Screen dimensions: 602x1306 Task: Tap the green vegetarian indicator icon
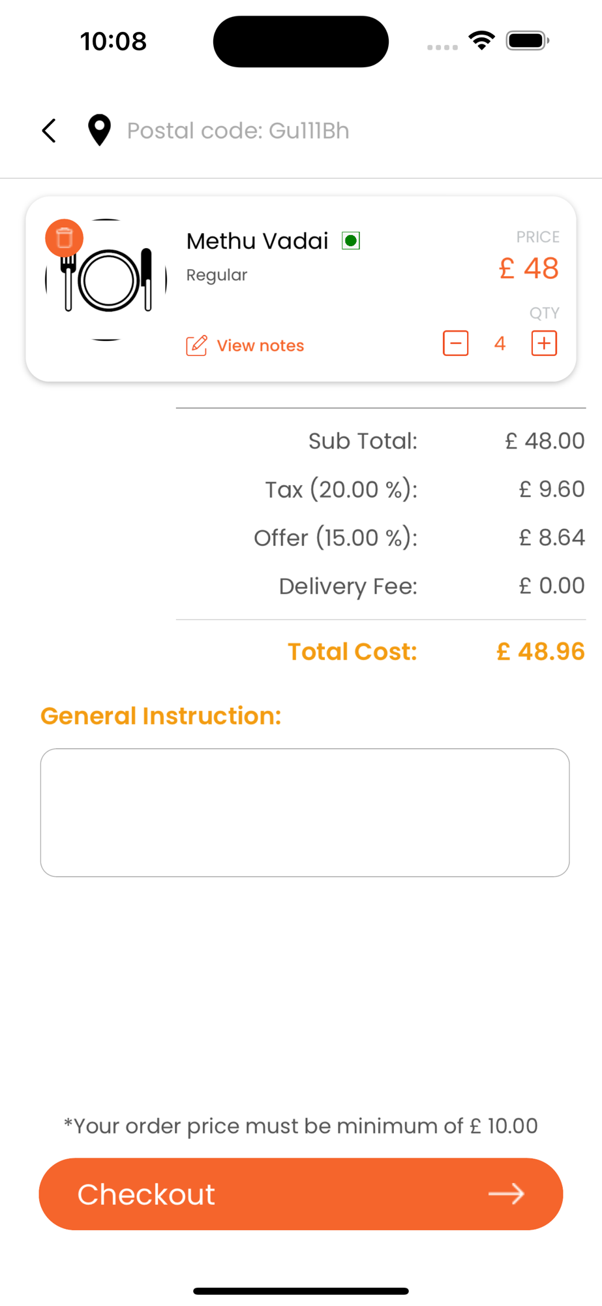point(351,241)
